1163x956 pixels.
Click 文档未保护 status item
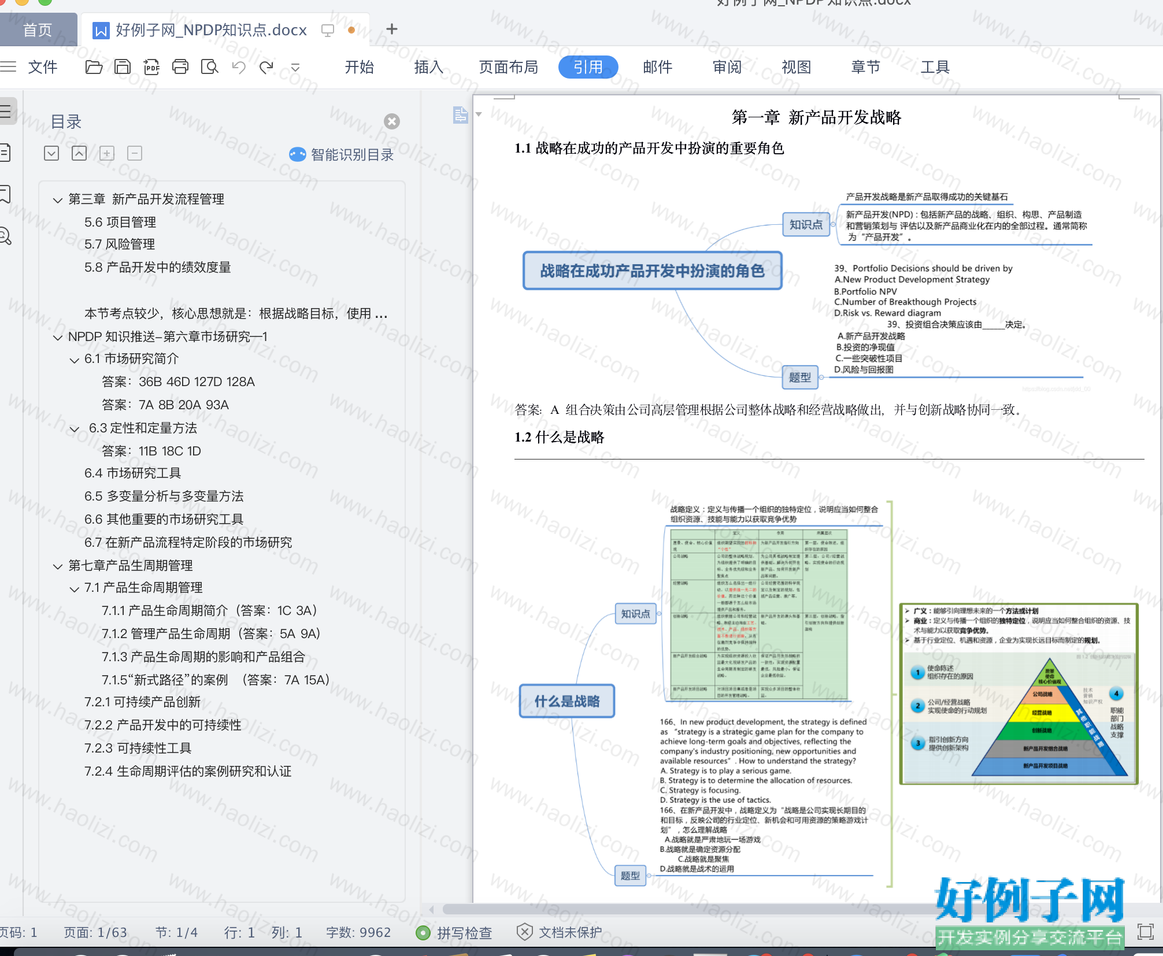559,932
